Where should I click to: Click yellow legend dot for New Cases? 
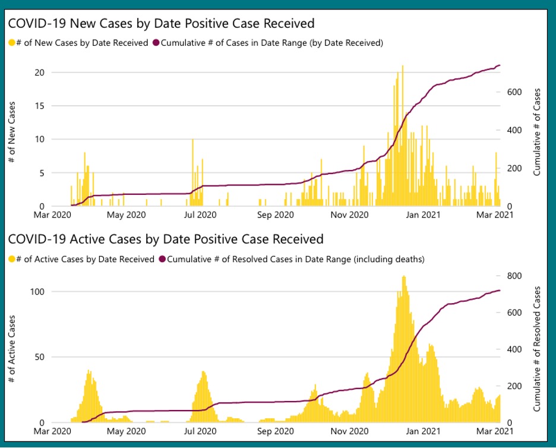click(11, 43)
